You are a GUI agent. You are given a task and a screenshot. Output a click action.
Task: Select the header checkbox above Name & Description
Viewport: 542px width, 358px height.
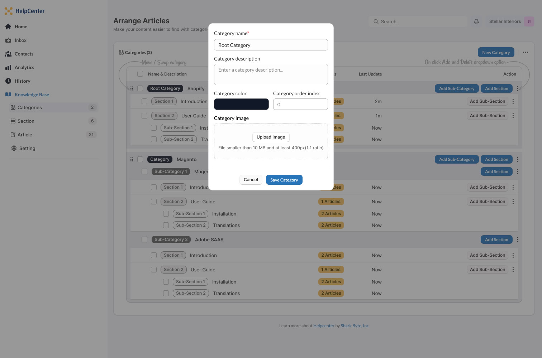(x=140, y=73)
